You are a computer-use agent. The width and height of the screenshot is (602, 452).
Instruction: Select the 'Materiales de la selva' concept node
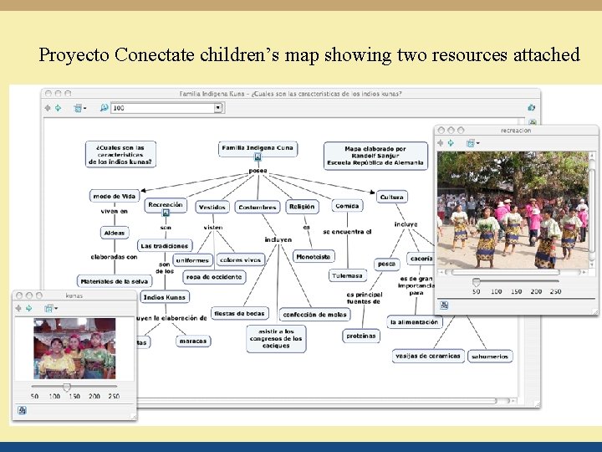point(115,281)
